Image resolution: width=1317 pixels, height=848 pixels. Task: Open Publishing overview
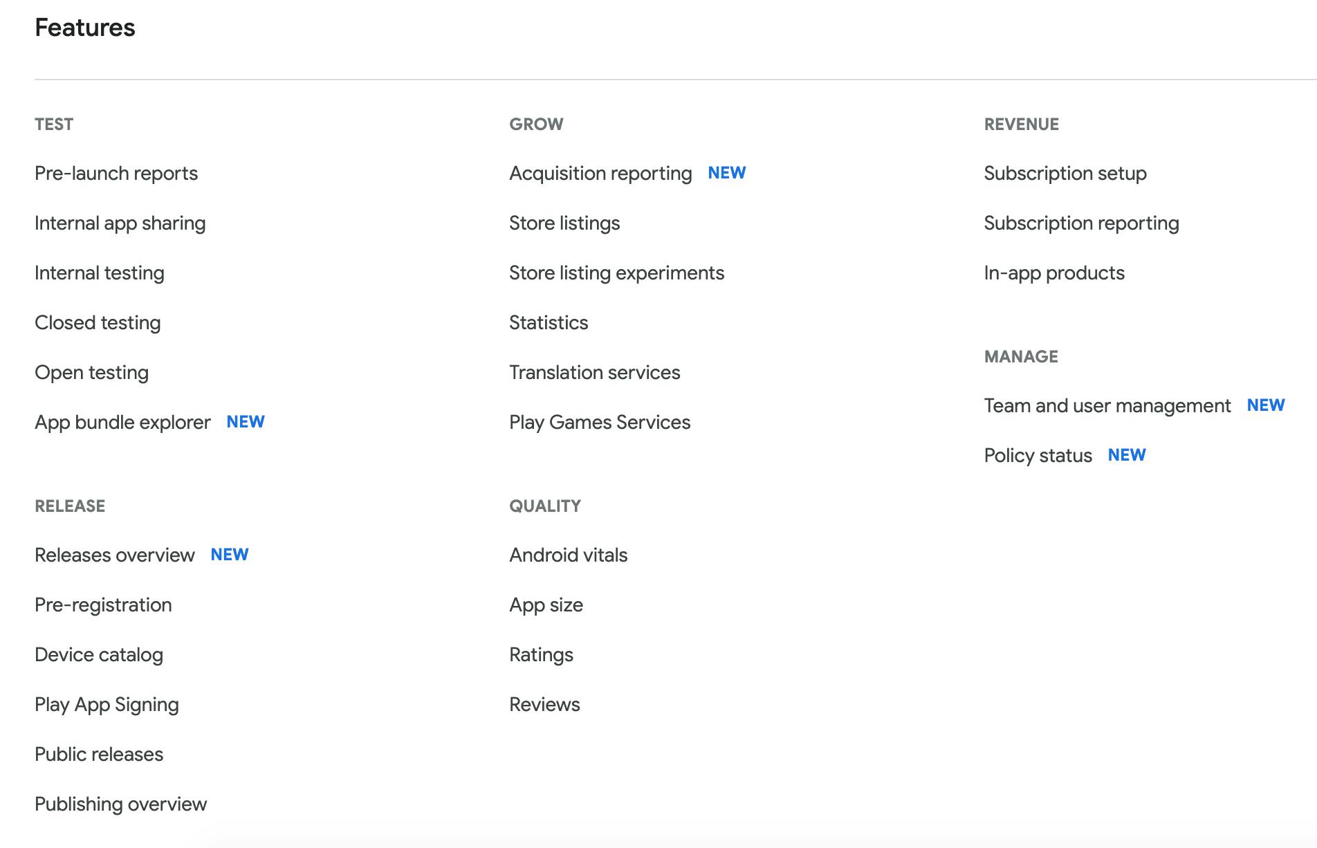120,804
